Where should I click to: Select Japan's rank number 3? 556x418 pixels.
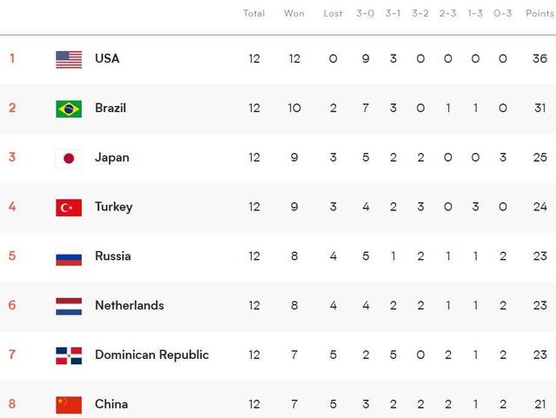tap(12, 158)
